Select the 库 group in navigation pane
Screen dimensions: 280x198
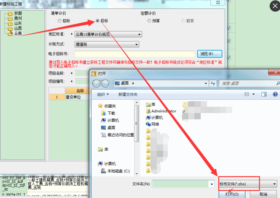103,149
